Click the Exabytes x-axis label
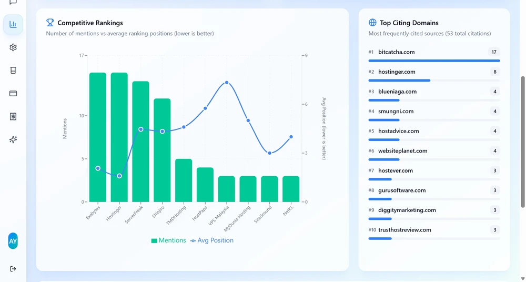 [93, 213]
